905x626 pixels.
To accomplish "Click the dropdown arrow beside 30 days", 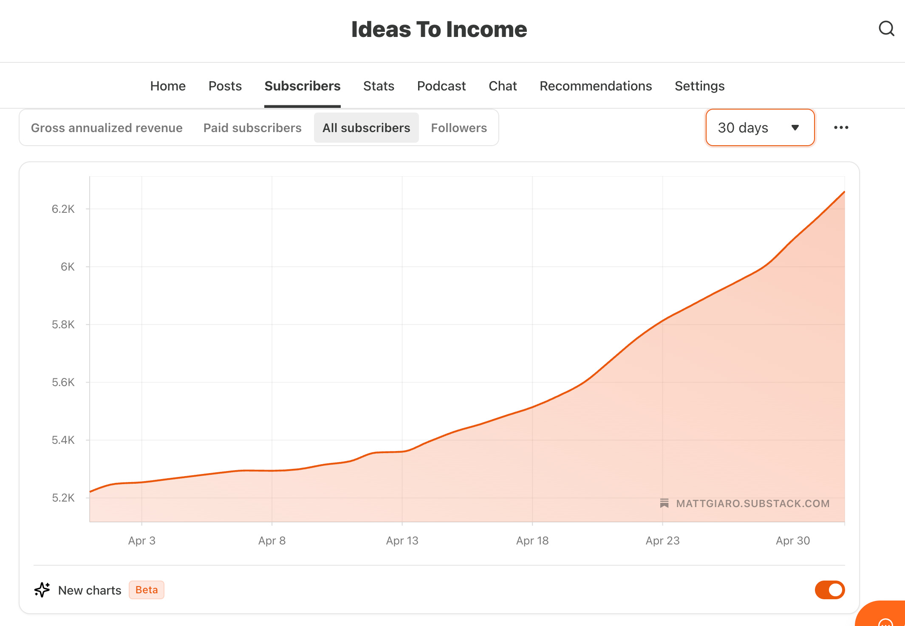I will [795, 127].
